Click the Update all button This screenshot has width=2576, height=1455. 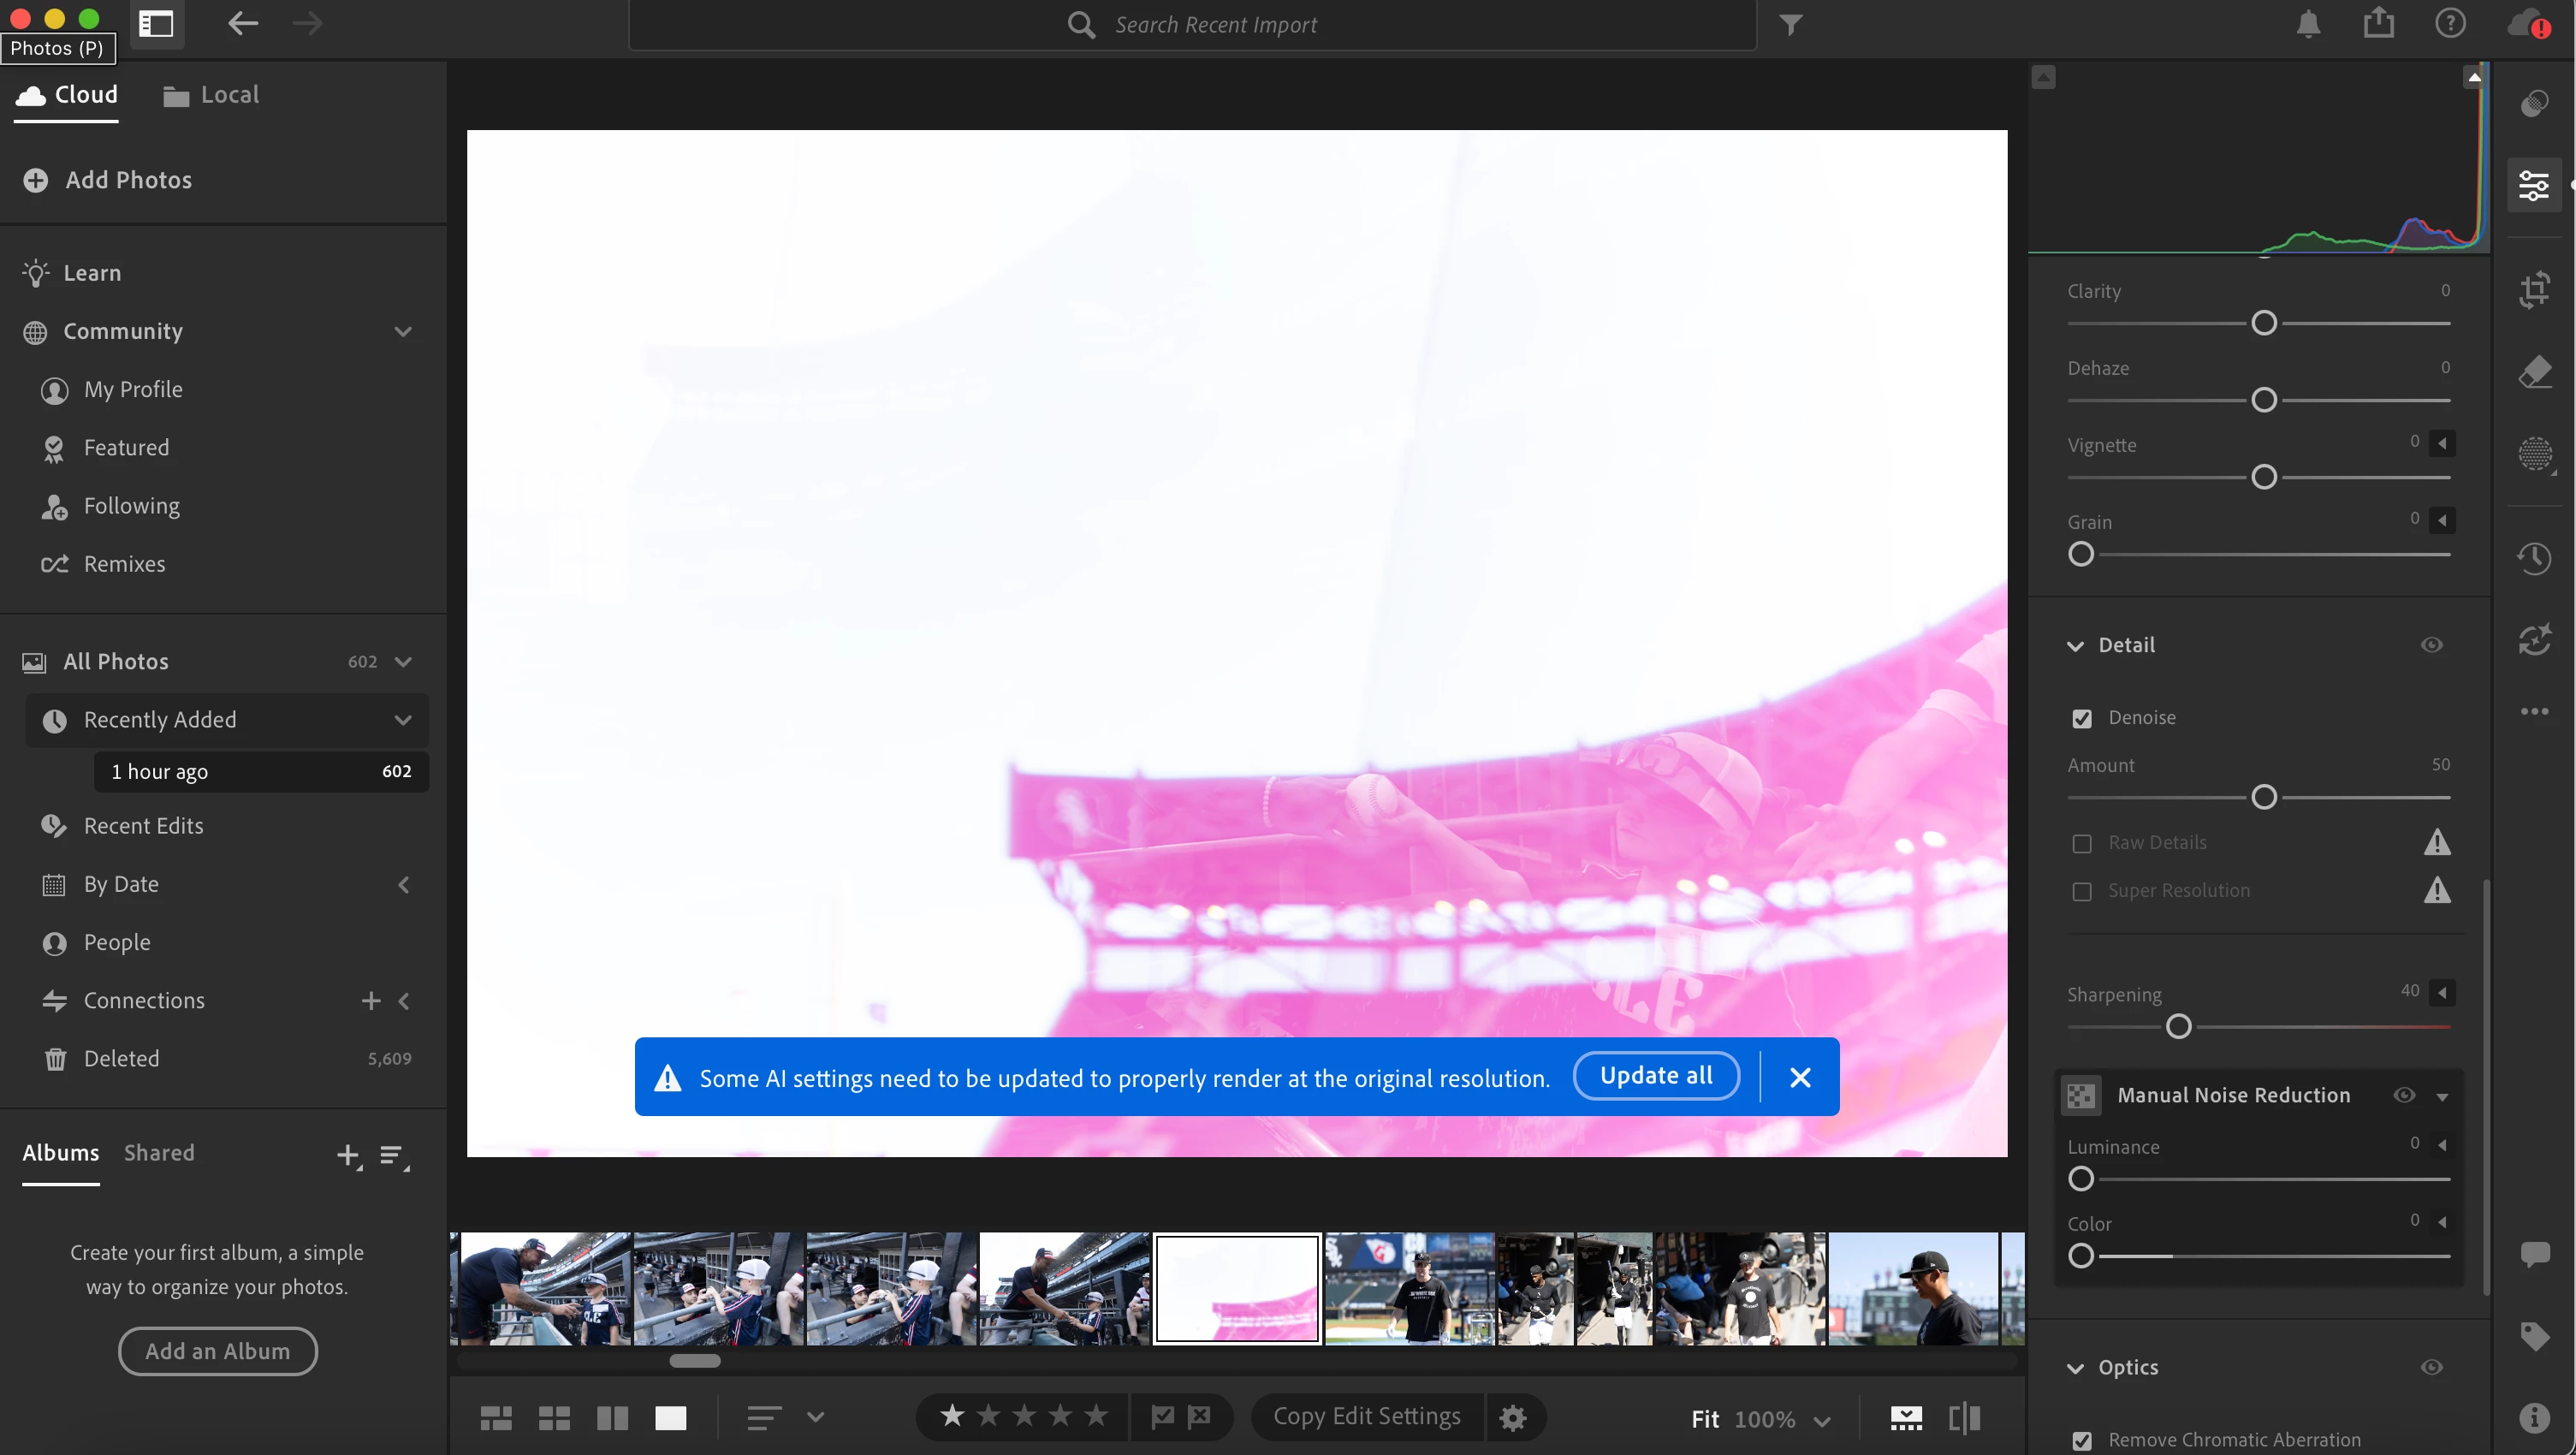[1656, 1076]
